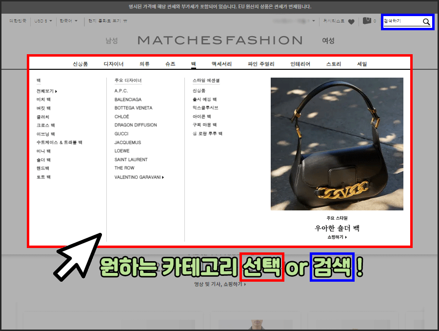Open the 디자이너 menu tab
Screen dimensions: 439x331
click(x=114, y=64)
